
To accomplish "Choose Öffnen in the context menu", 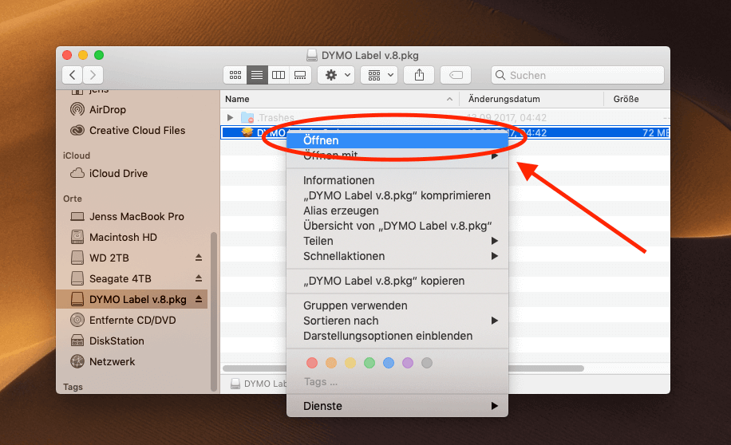I will [397, 140].
